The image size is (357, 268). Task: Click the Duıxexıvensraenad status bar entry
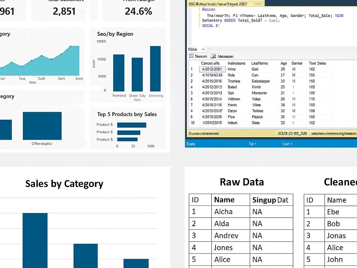204,133
